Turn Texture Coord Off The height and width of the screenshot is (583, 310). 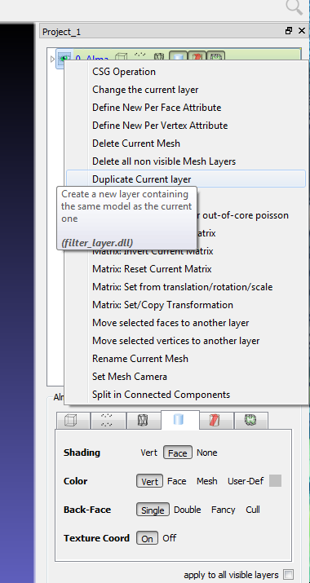pos(170,538)
